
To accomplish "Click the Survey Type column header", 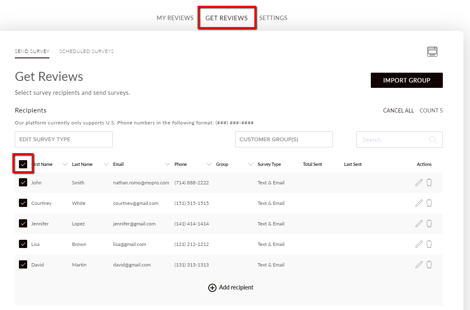I will pos(269,164).
